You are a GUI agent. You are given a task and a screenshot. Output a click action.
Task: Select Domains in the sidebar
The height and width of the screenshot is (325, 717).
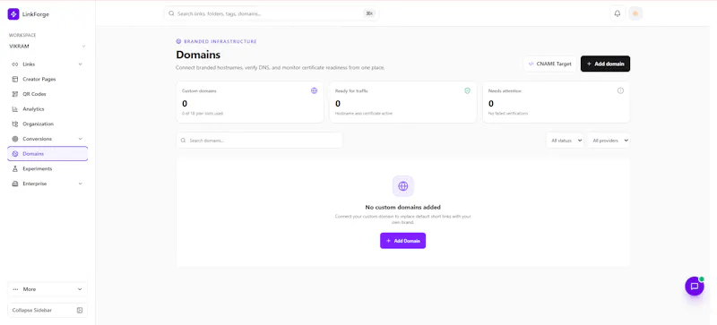point(48,154)
